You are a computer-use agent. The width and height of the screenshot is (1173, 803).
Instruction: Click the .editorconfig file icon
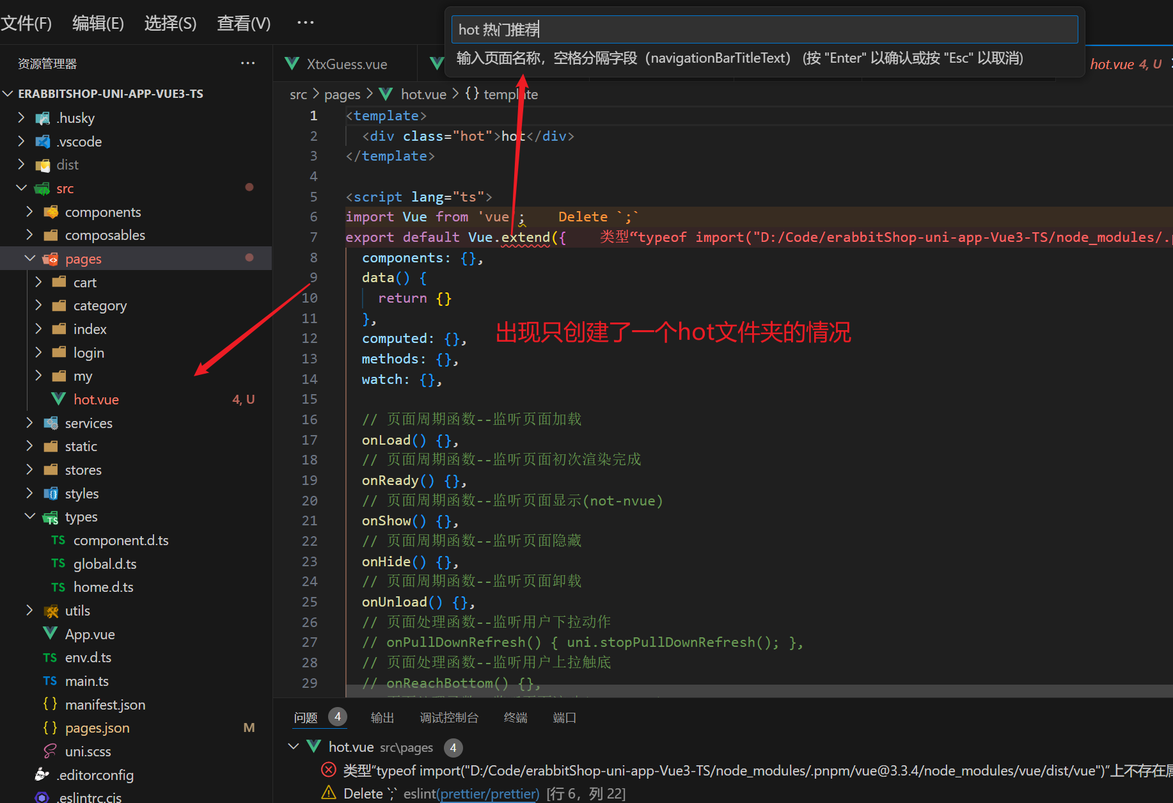tap(42, 775)
